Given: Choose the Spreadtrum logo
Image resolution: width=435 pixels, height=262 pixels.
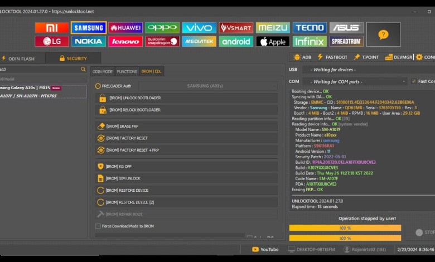Looking at the screenshot, I should point(346,41).
